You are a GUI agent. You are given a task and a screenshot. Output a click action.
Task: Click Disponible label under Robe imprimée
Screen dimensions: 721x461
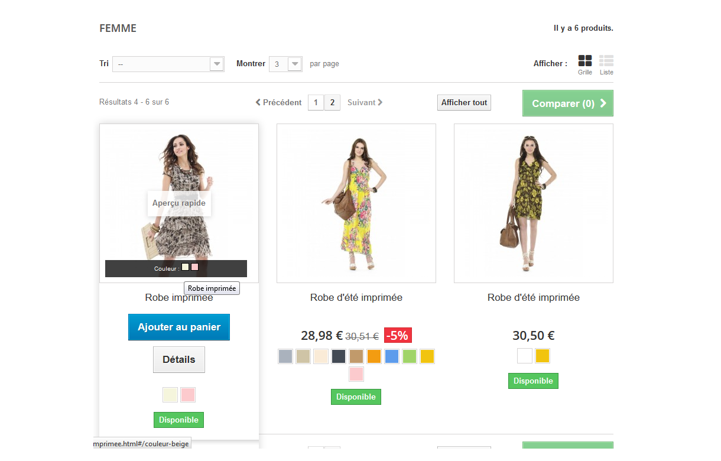[179, 420]
